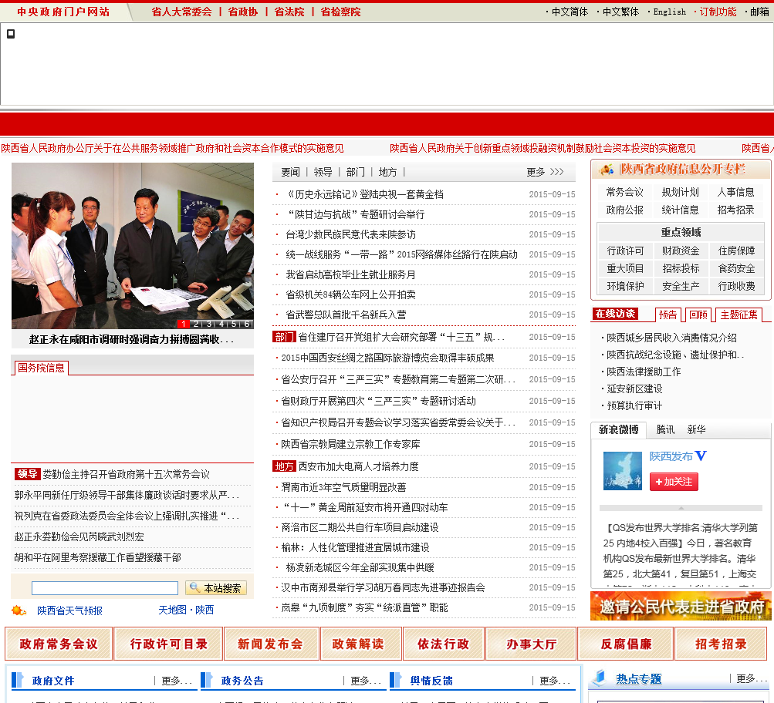Open 更多 next to 政务公告

tap(365, 681)
